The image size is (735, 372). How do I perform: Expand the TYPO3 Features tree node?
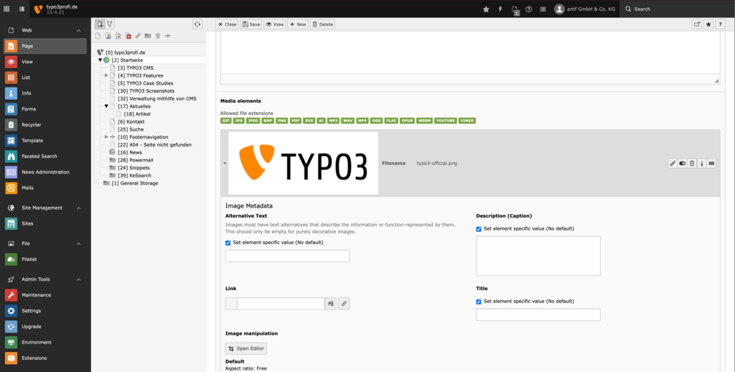(x=106, y=75)
